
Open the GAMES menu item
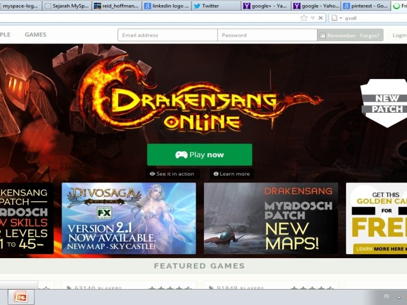click(x=36, y=34)
